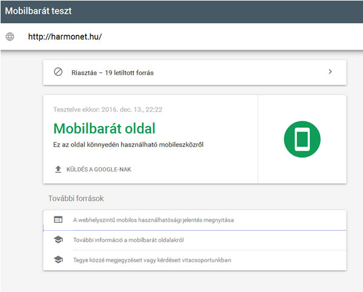Viewport: 363px width, 292px height.
Task: Click Ez az oldal könnyedén használható text
Action: (x=128, y=145)
